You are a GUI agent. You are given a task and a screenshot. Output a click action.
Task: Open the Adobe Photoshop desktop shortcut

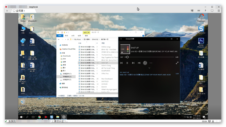201,42
